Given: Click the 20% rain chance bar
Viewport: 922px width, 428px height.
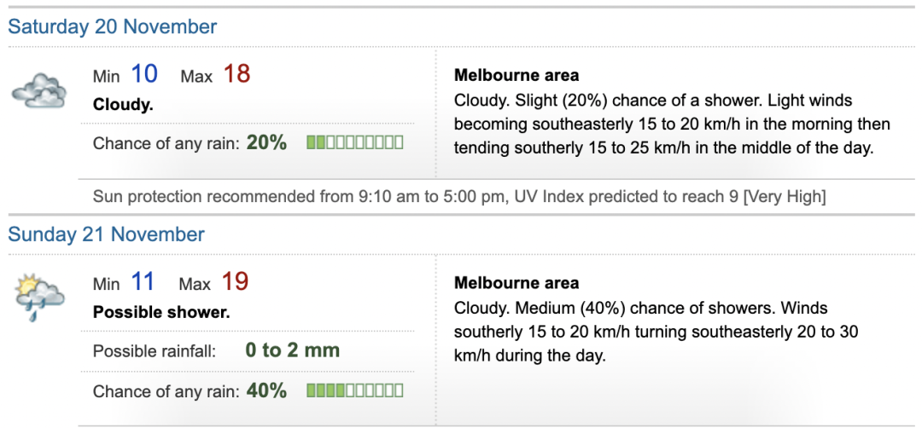Looking at the screenshot, I should tap(354, 142).
